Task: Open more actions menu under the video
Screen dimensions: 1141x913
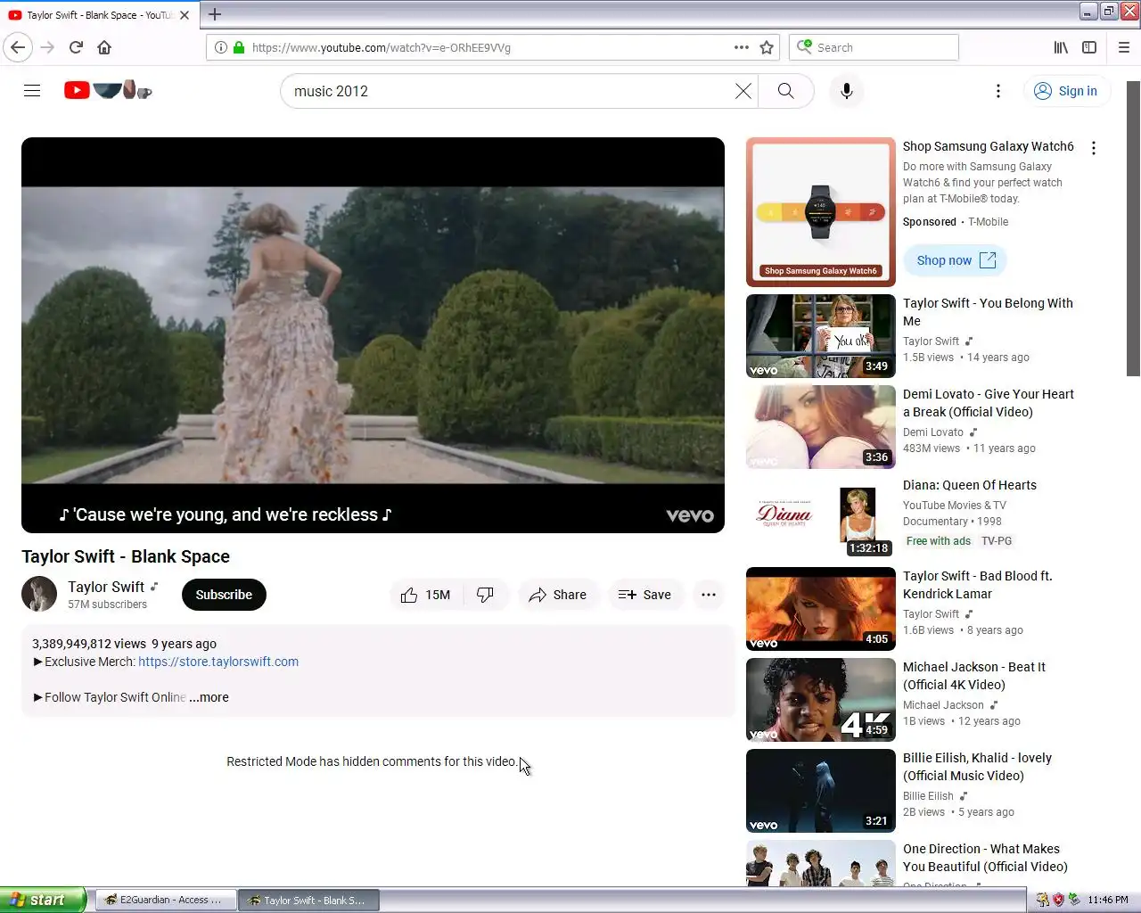Action: 709,595
